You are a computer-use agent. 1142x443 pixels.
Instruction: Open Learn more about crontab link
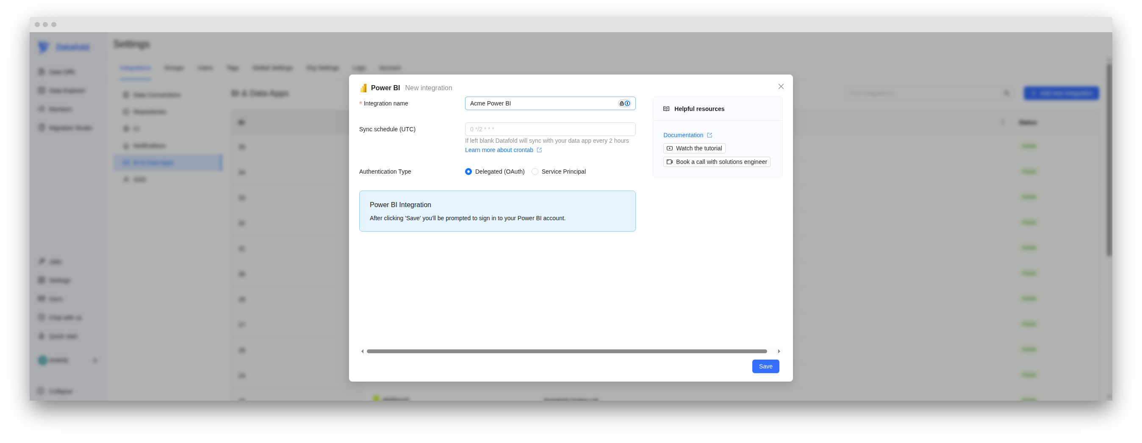click(x=499, y=150)
